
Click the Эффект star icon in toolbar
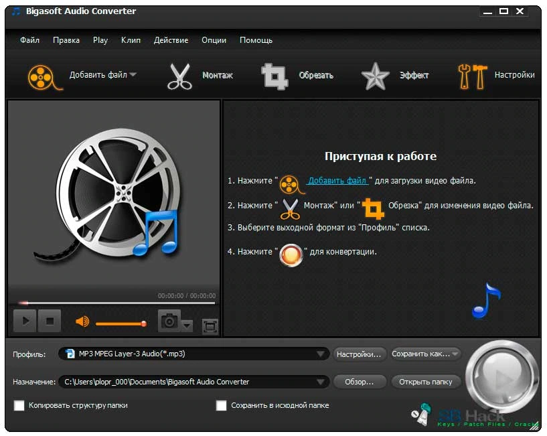coord(375,76)
